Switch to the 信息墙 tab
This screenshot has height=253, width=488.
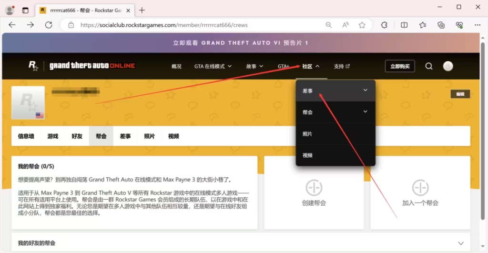(x=26, y=136)
